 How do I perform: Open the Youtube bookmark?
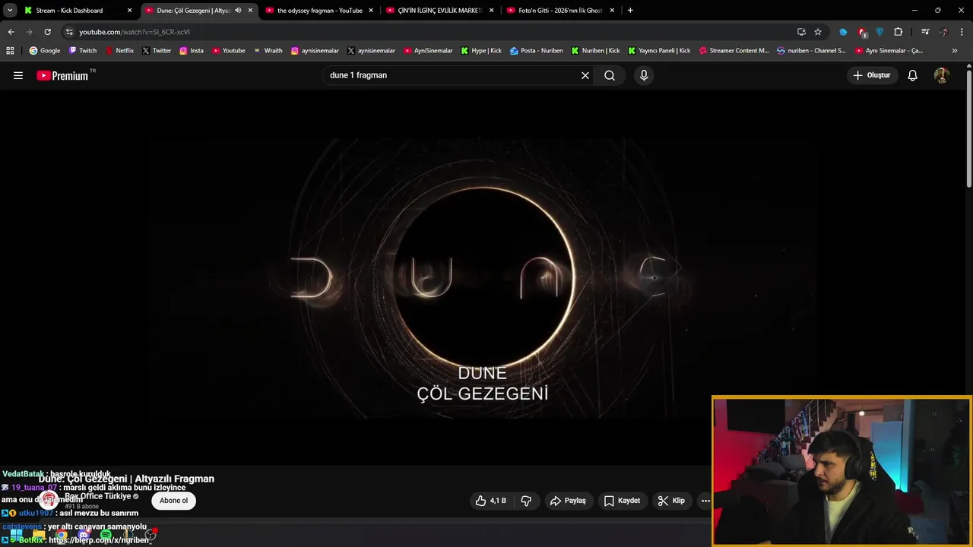(x=229, y=51)
